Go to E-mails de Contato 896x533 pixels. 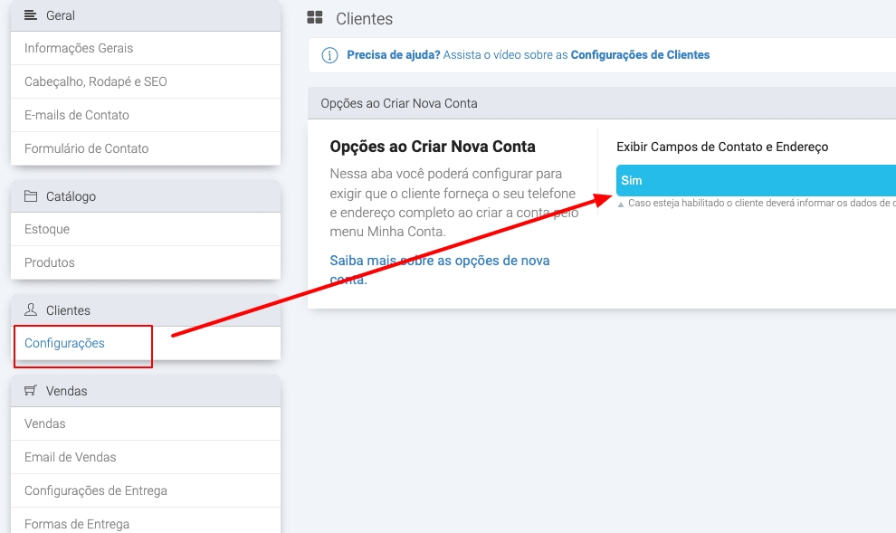click(x=77, y=115)
